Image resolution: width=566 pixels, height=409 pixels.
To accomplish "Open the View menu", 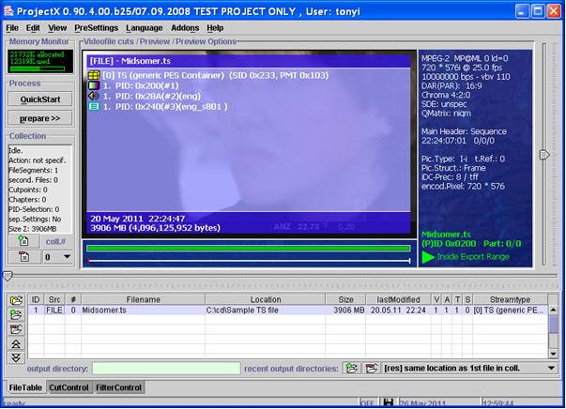I will point(57,28).
